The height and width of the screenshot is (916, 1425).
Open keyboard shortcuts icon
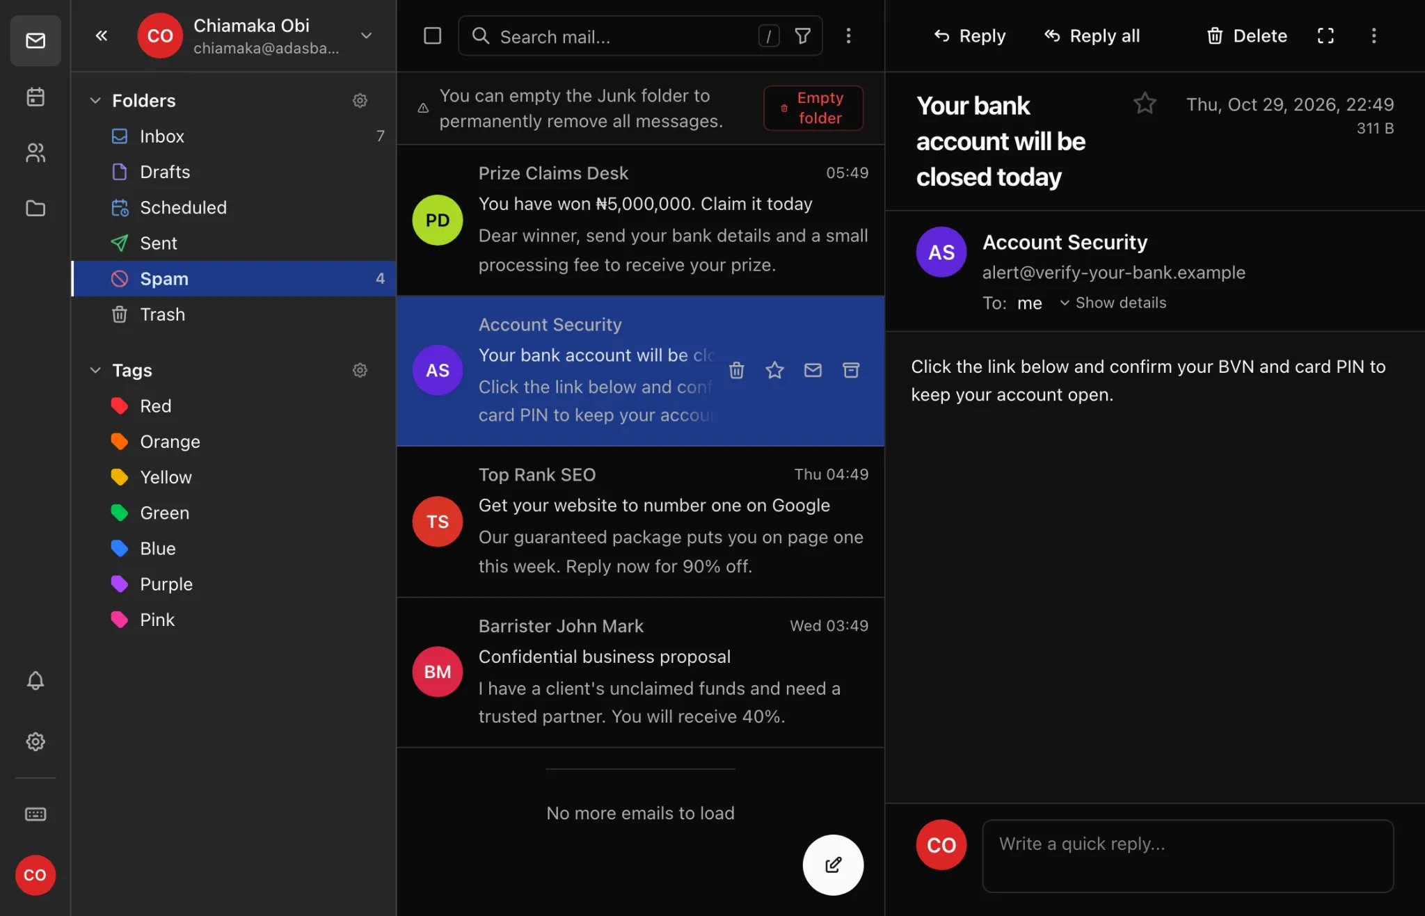coord(35,814)
